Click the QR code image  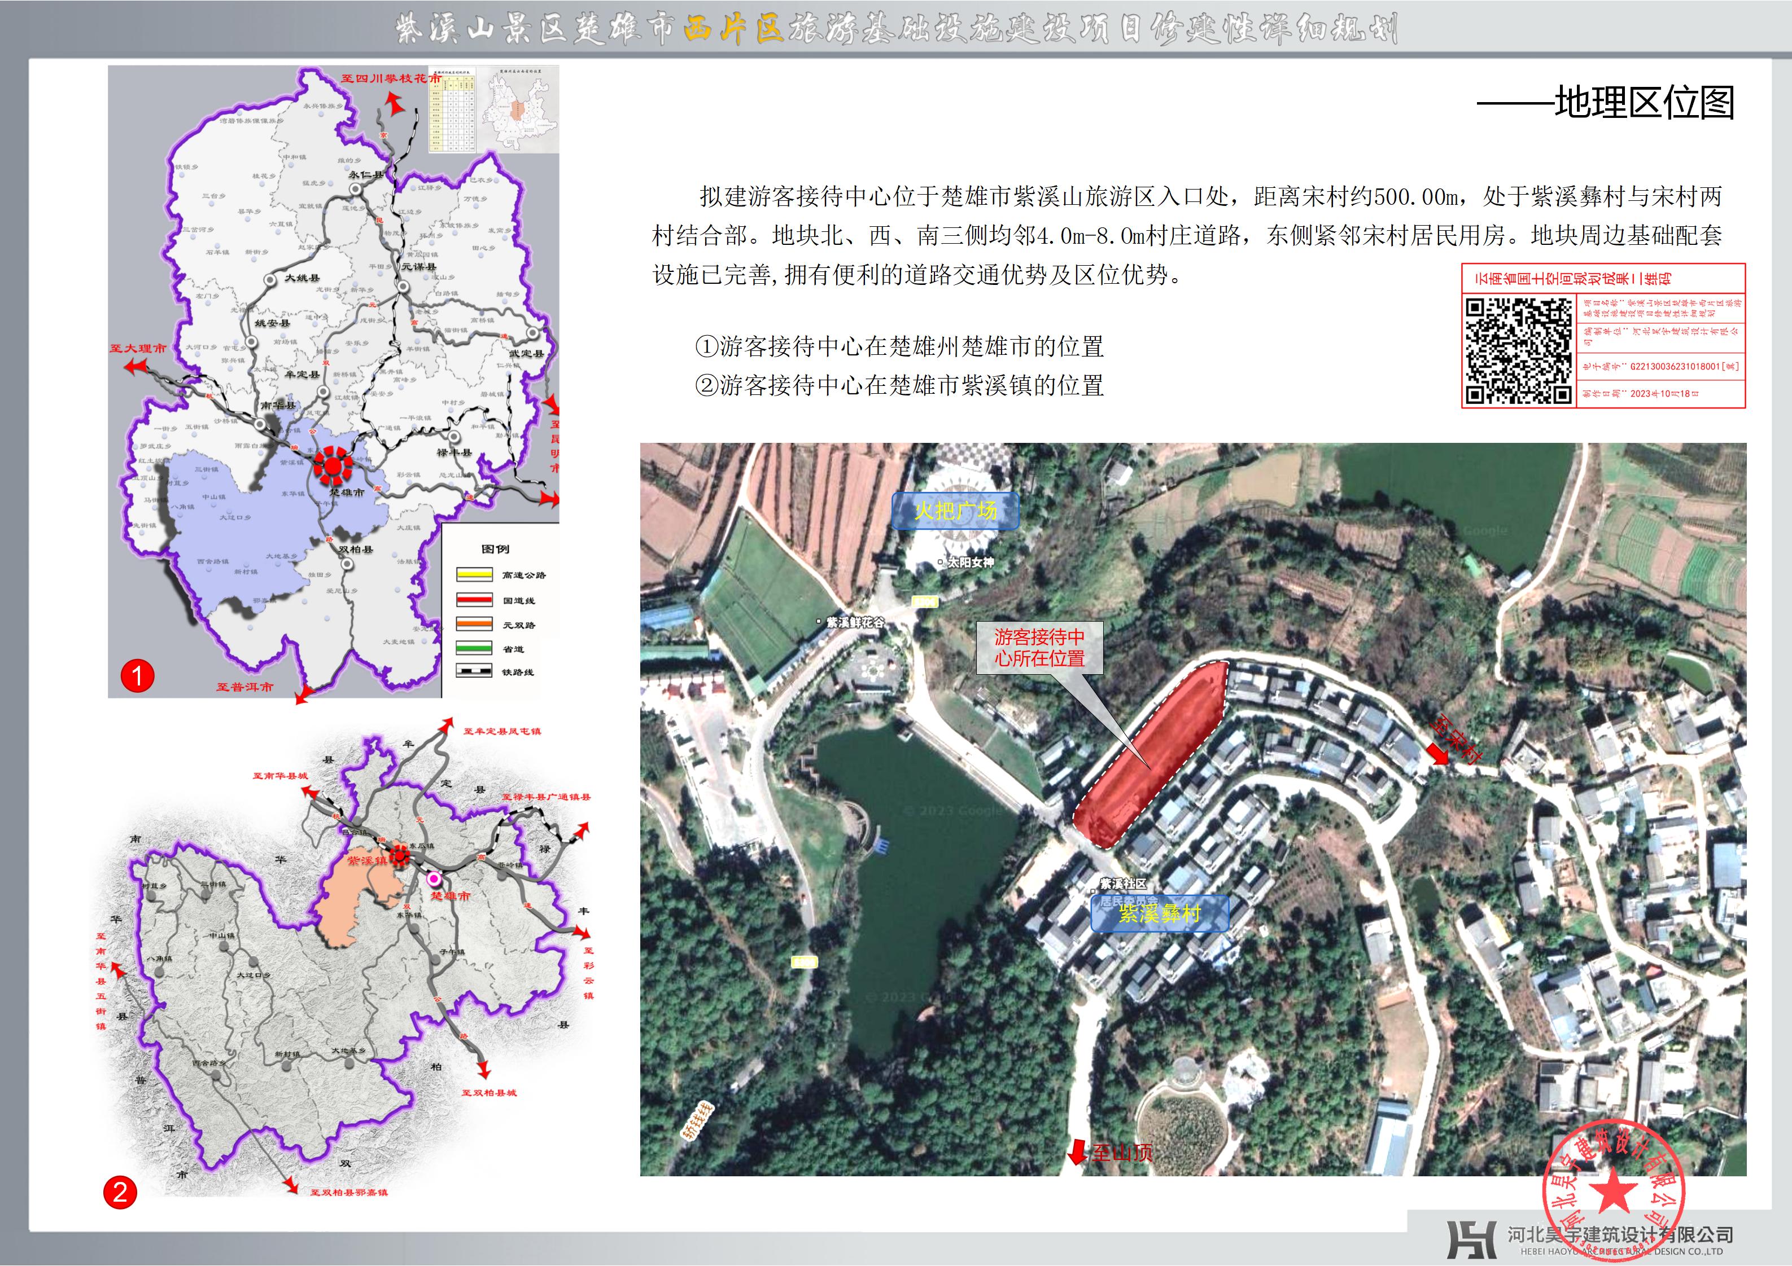[x=1518, y=351]
